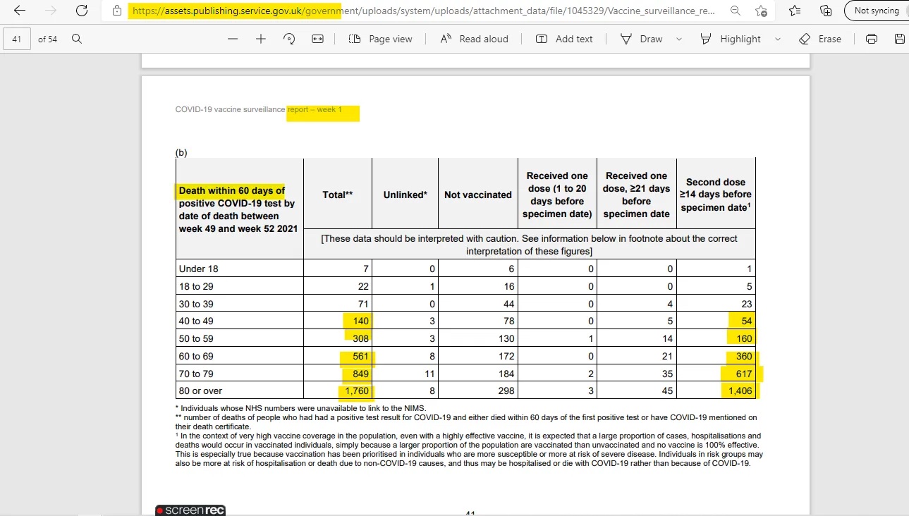Zoom out the PDF with the minus button
This screenshot has height=516, width=909.
[233, 39]
